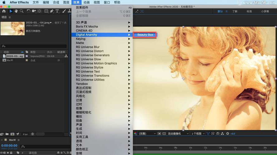This screenshot has height=155, width=277.
Task: Click the 8 bpc color depth button
Action: (x=25, y=134)
